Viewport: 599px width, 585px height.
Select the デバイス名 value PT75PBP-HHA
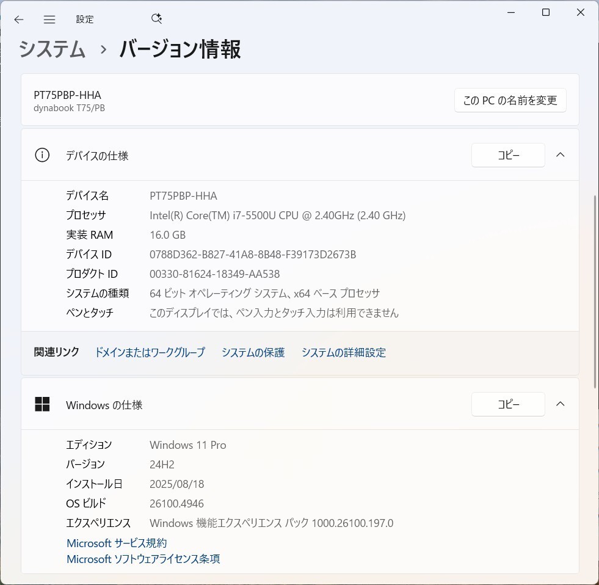tap(183, 196)
